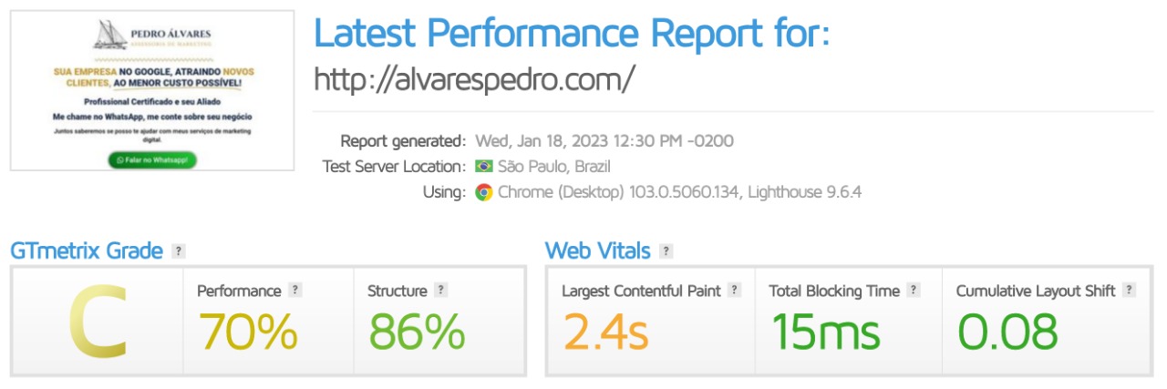Click the green Falar no Whatsapp button

(x=152, y=159)
